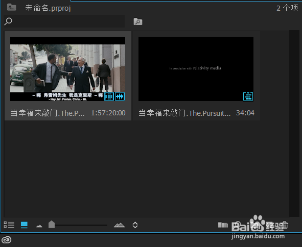Click the duration 1:57:20:00

(x=108, y=113)
